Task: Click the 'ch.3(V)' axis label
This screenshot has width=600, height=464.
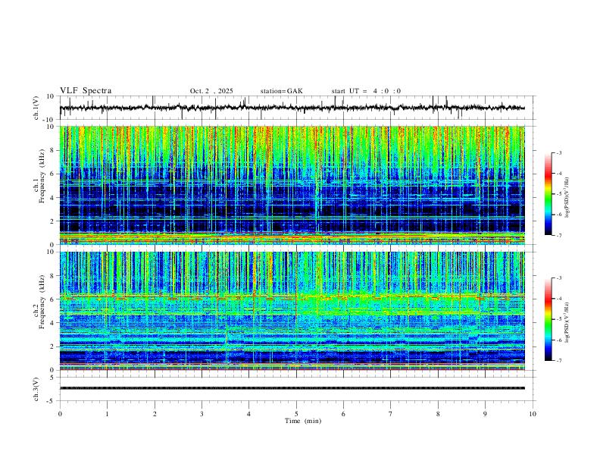Action: 36,389
